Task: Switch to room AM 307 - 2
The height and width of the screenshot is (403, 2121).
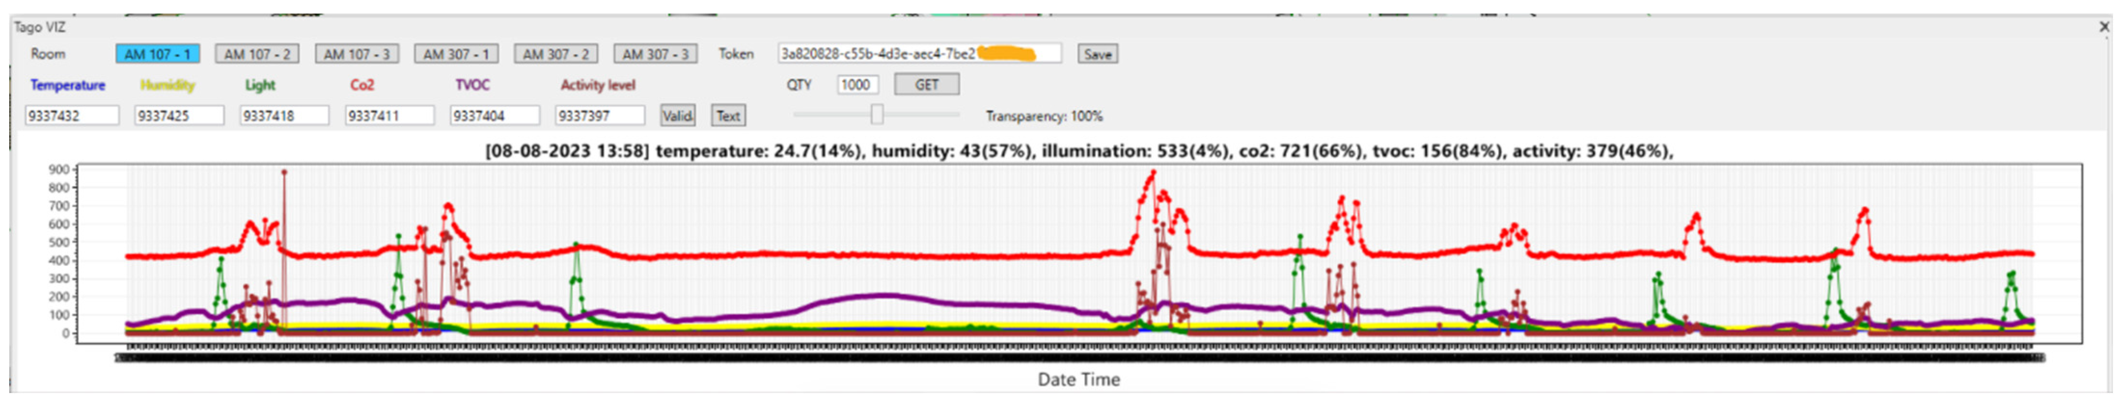Action: point(556,54)
